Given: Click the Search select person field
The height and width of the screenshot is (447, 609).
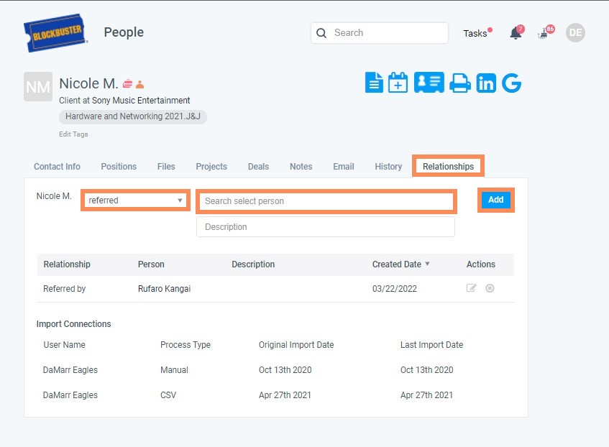Looking at the screenshot, I should point(326,201).
